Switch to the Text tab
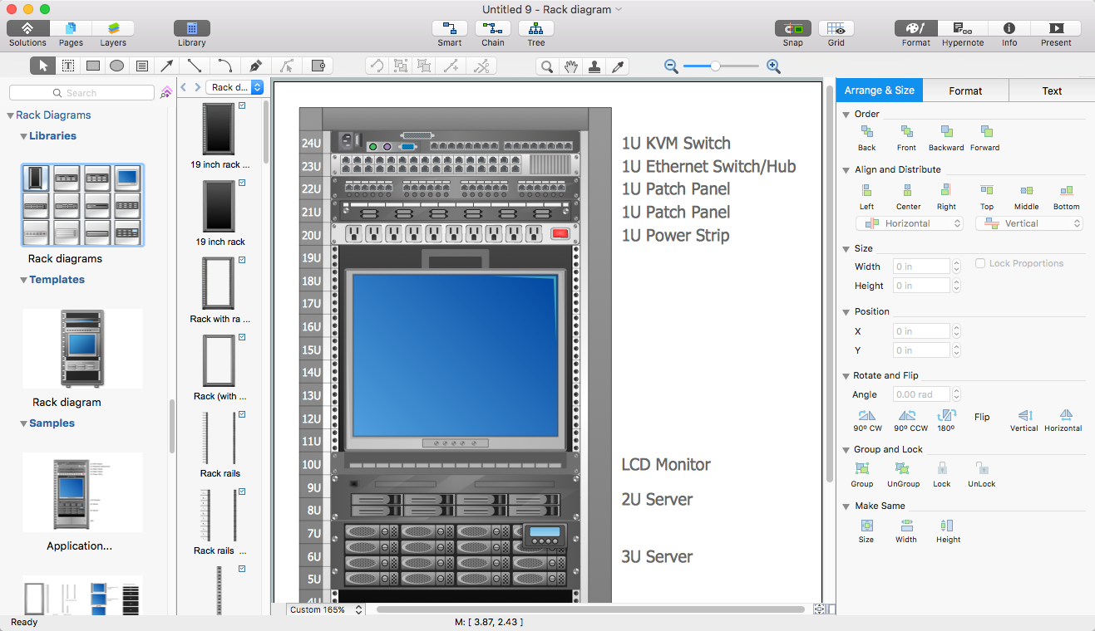The width and height of the screenshot is (1095, 631). tap(1052, 90)
